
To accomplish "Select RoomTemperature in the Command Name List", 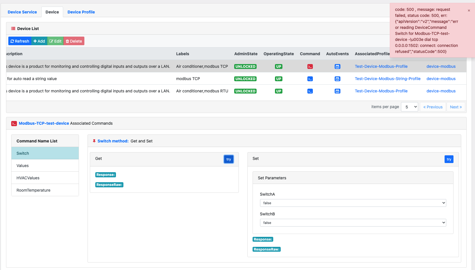I will point(33,190).
